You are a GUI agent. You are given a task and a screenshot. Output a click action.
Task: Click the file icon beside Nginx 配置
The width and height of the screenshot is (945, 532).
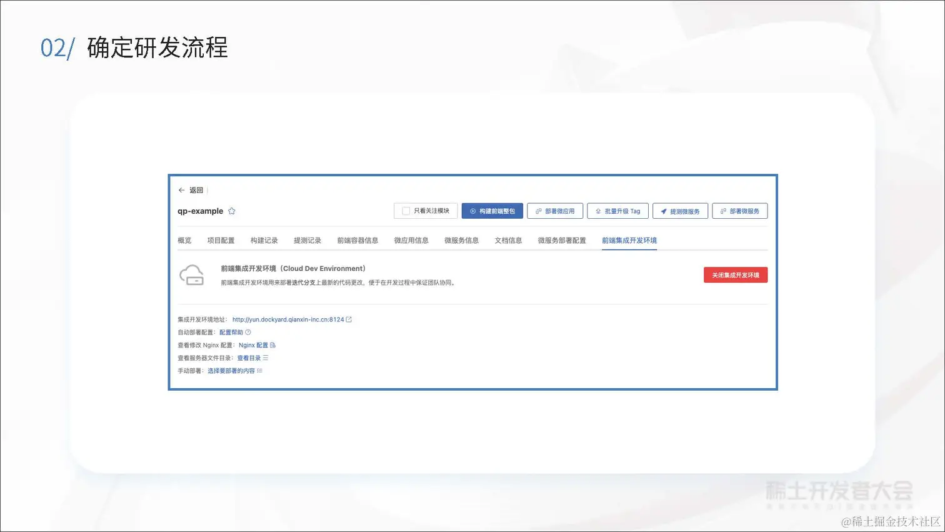point(272,345)
